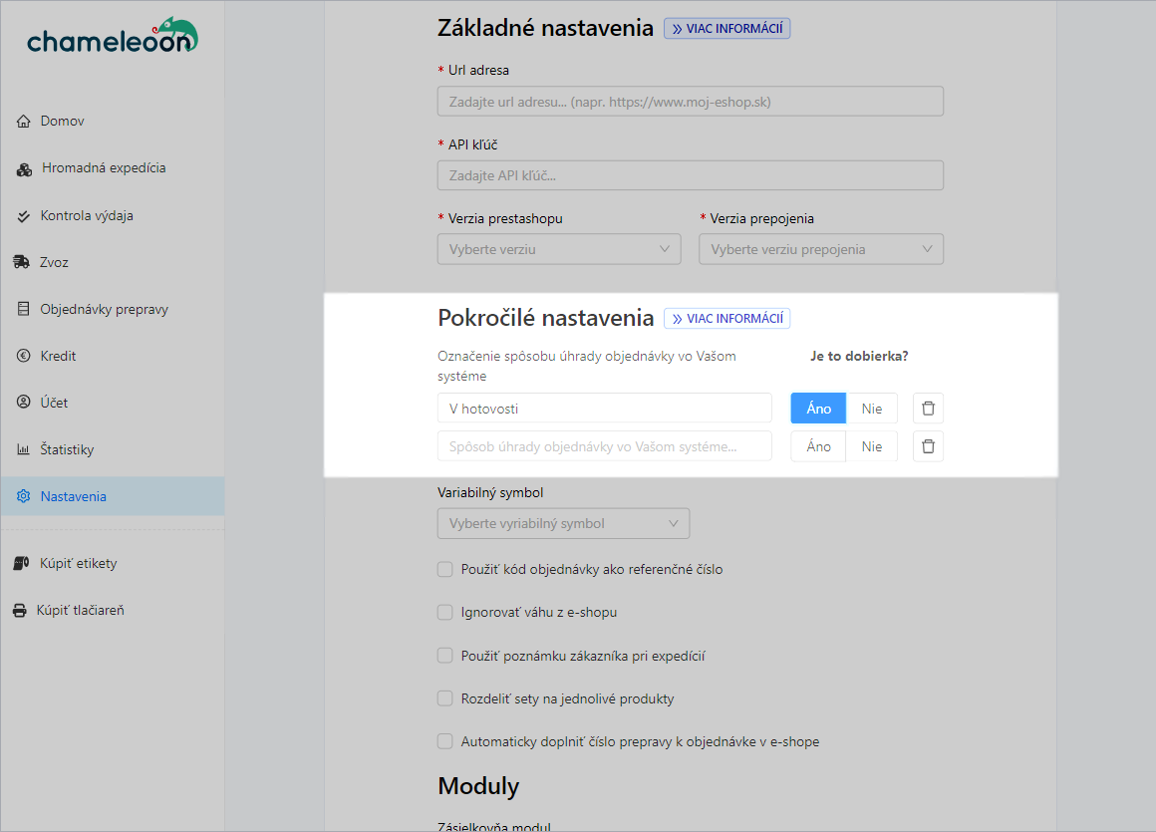Open the Zvoz truck icon

tap(24, 262)
